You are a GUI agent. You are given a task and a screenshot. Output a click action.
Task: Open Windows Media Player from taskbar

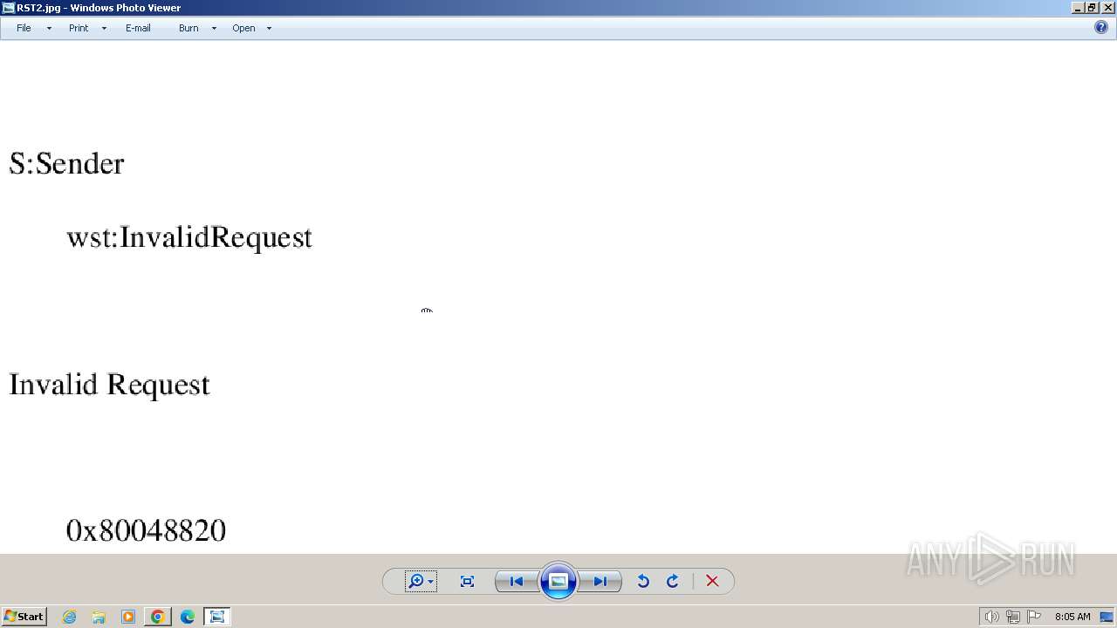click(128, 617)
